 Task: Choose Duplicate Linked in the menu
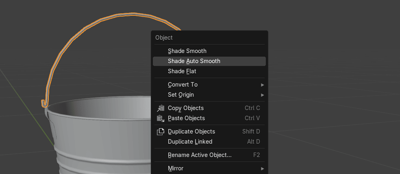click(x=190, y=142)
